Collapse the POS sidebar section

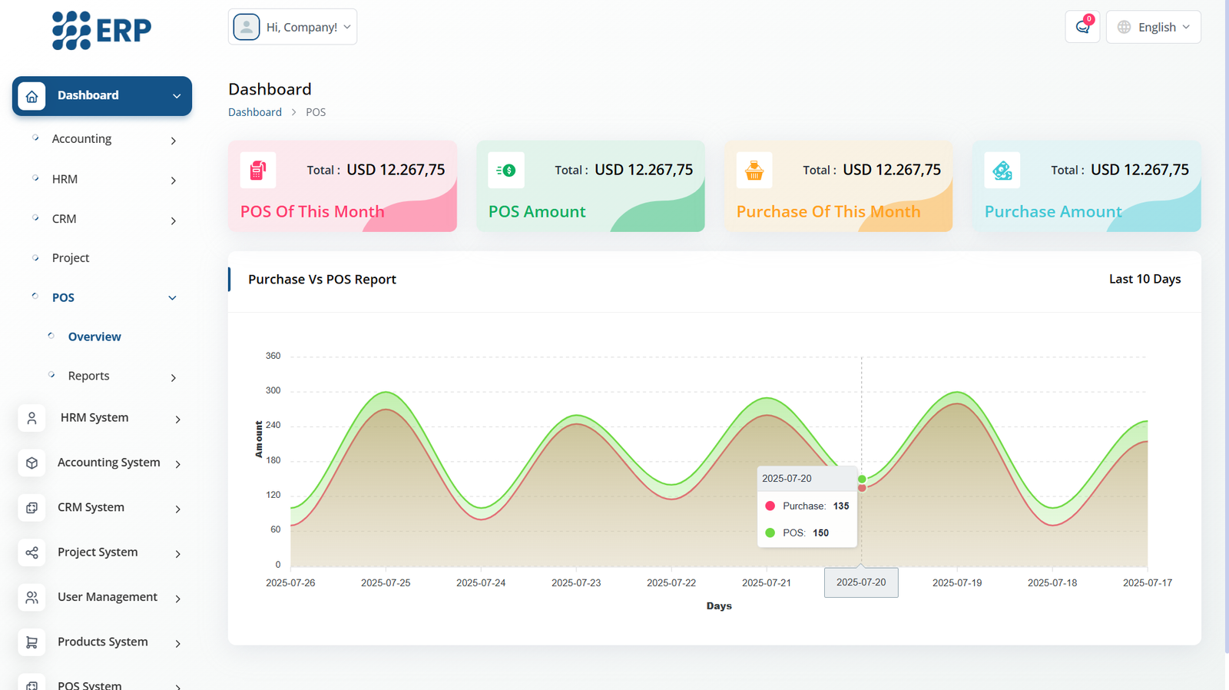click(172, 298)
